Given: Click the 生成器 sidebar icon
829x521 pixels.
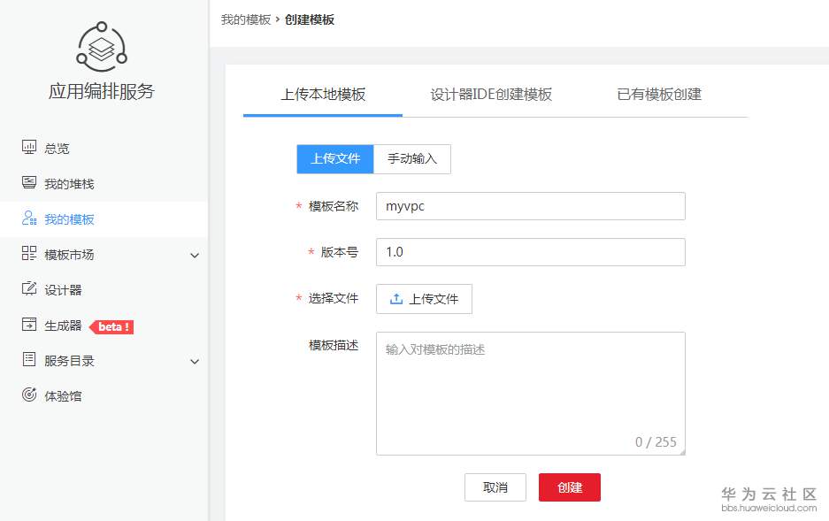Looking at the screenshot, I should coord(29,326).
